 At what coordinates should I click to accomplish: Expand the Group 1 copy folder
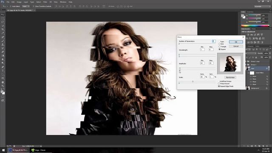pyautogui.click(x=246, y=61)
